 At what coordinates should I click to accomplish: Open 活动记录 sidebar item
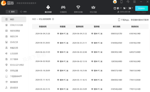pos(14,42)
